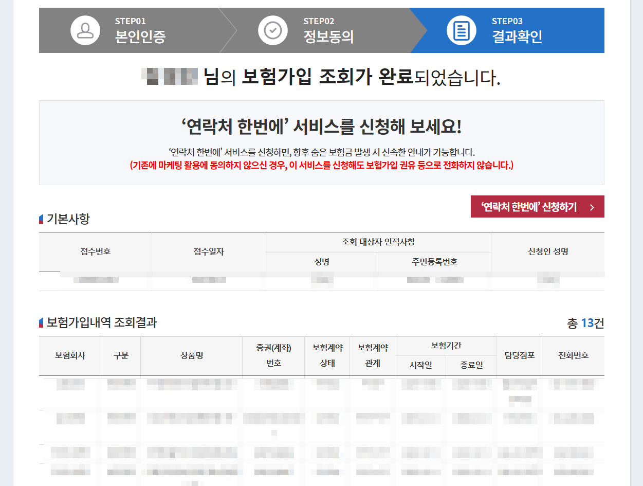Click the person icon in STEP01
The height and width of the screenshot is (486, 643).
point(85,30)
